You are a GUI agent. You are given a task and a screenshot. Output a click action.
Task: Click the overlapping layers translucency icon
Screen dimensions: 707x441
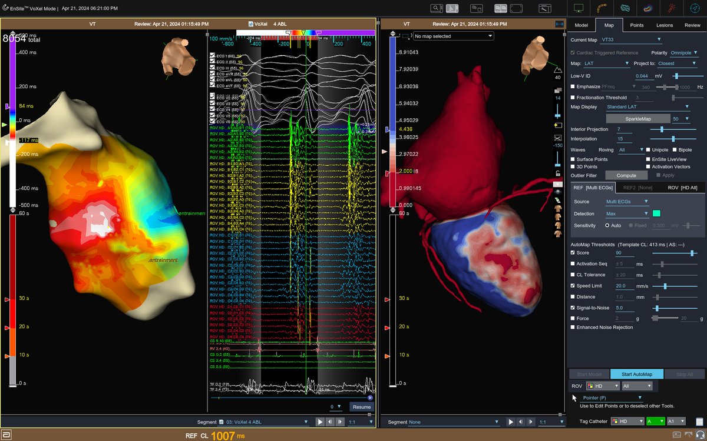pyautogui.click(x=558, y=91)
